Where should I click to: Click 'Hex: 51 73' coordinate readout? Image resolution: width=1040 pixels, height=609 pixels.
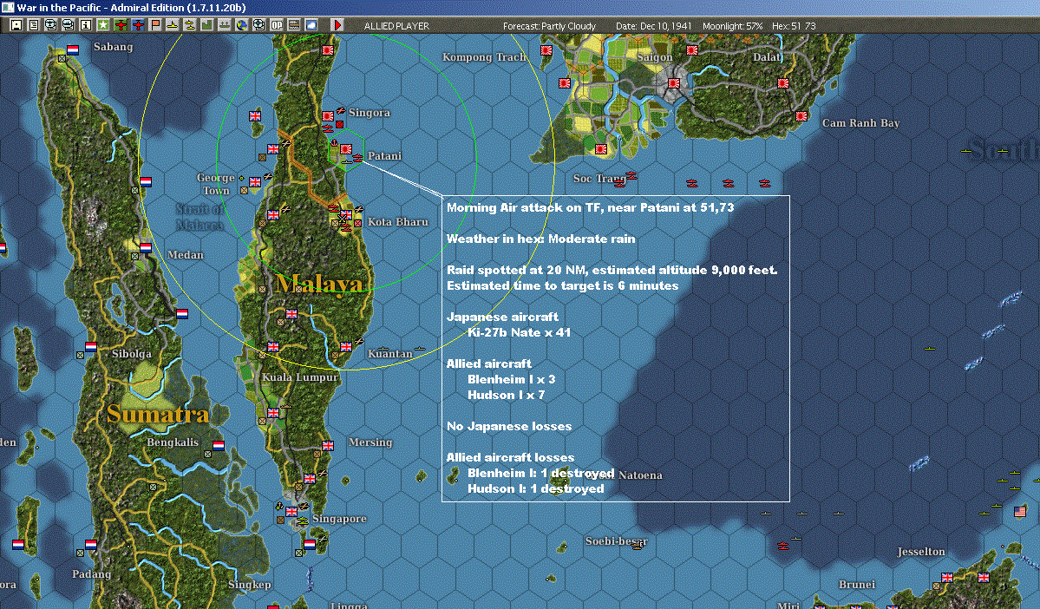794,26
